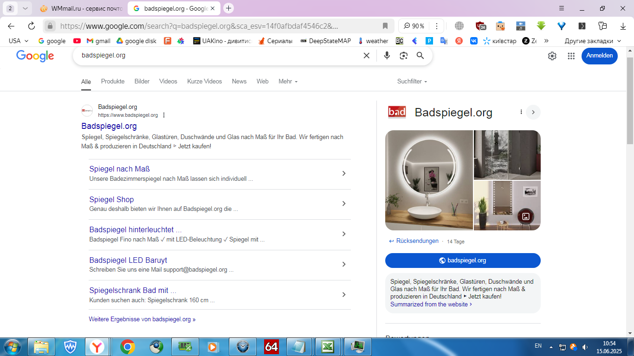Click the browser address bar URL
This screenshot has width=634, height=356.
click(200, 26)
